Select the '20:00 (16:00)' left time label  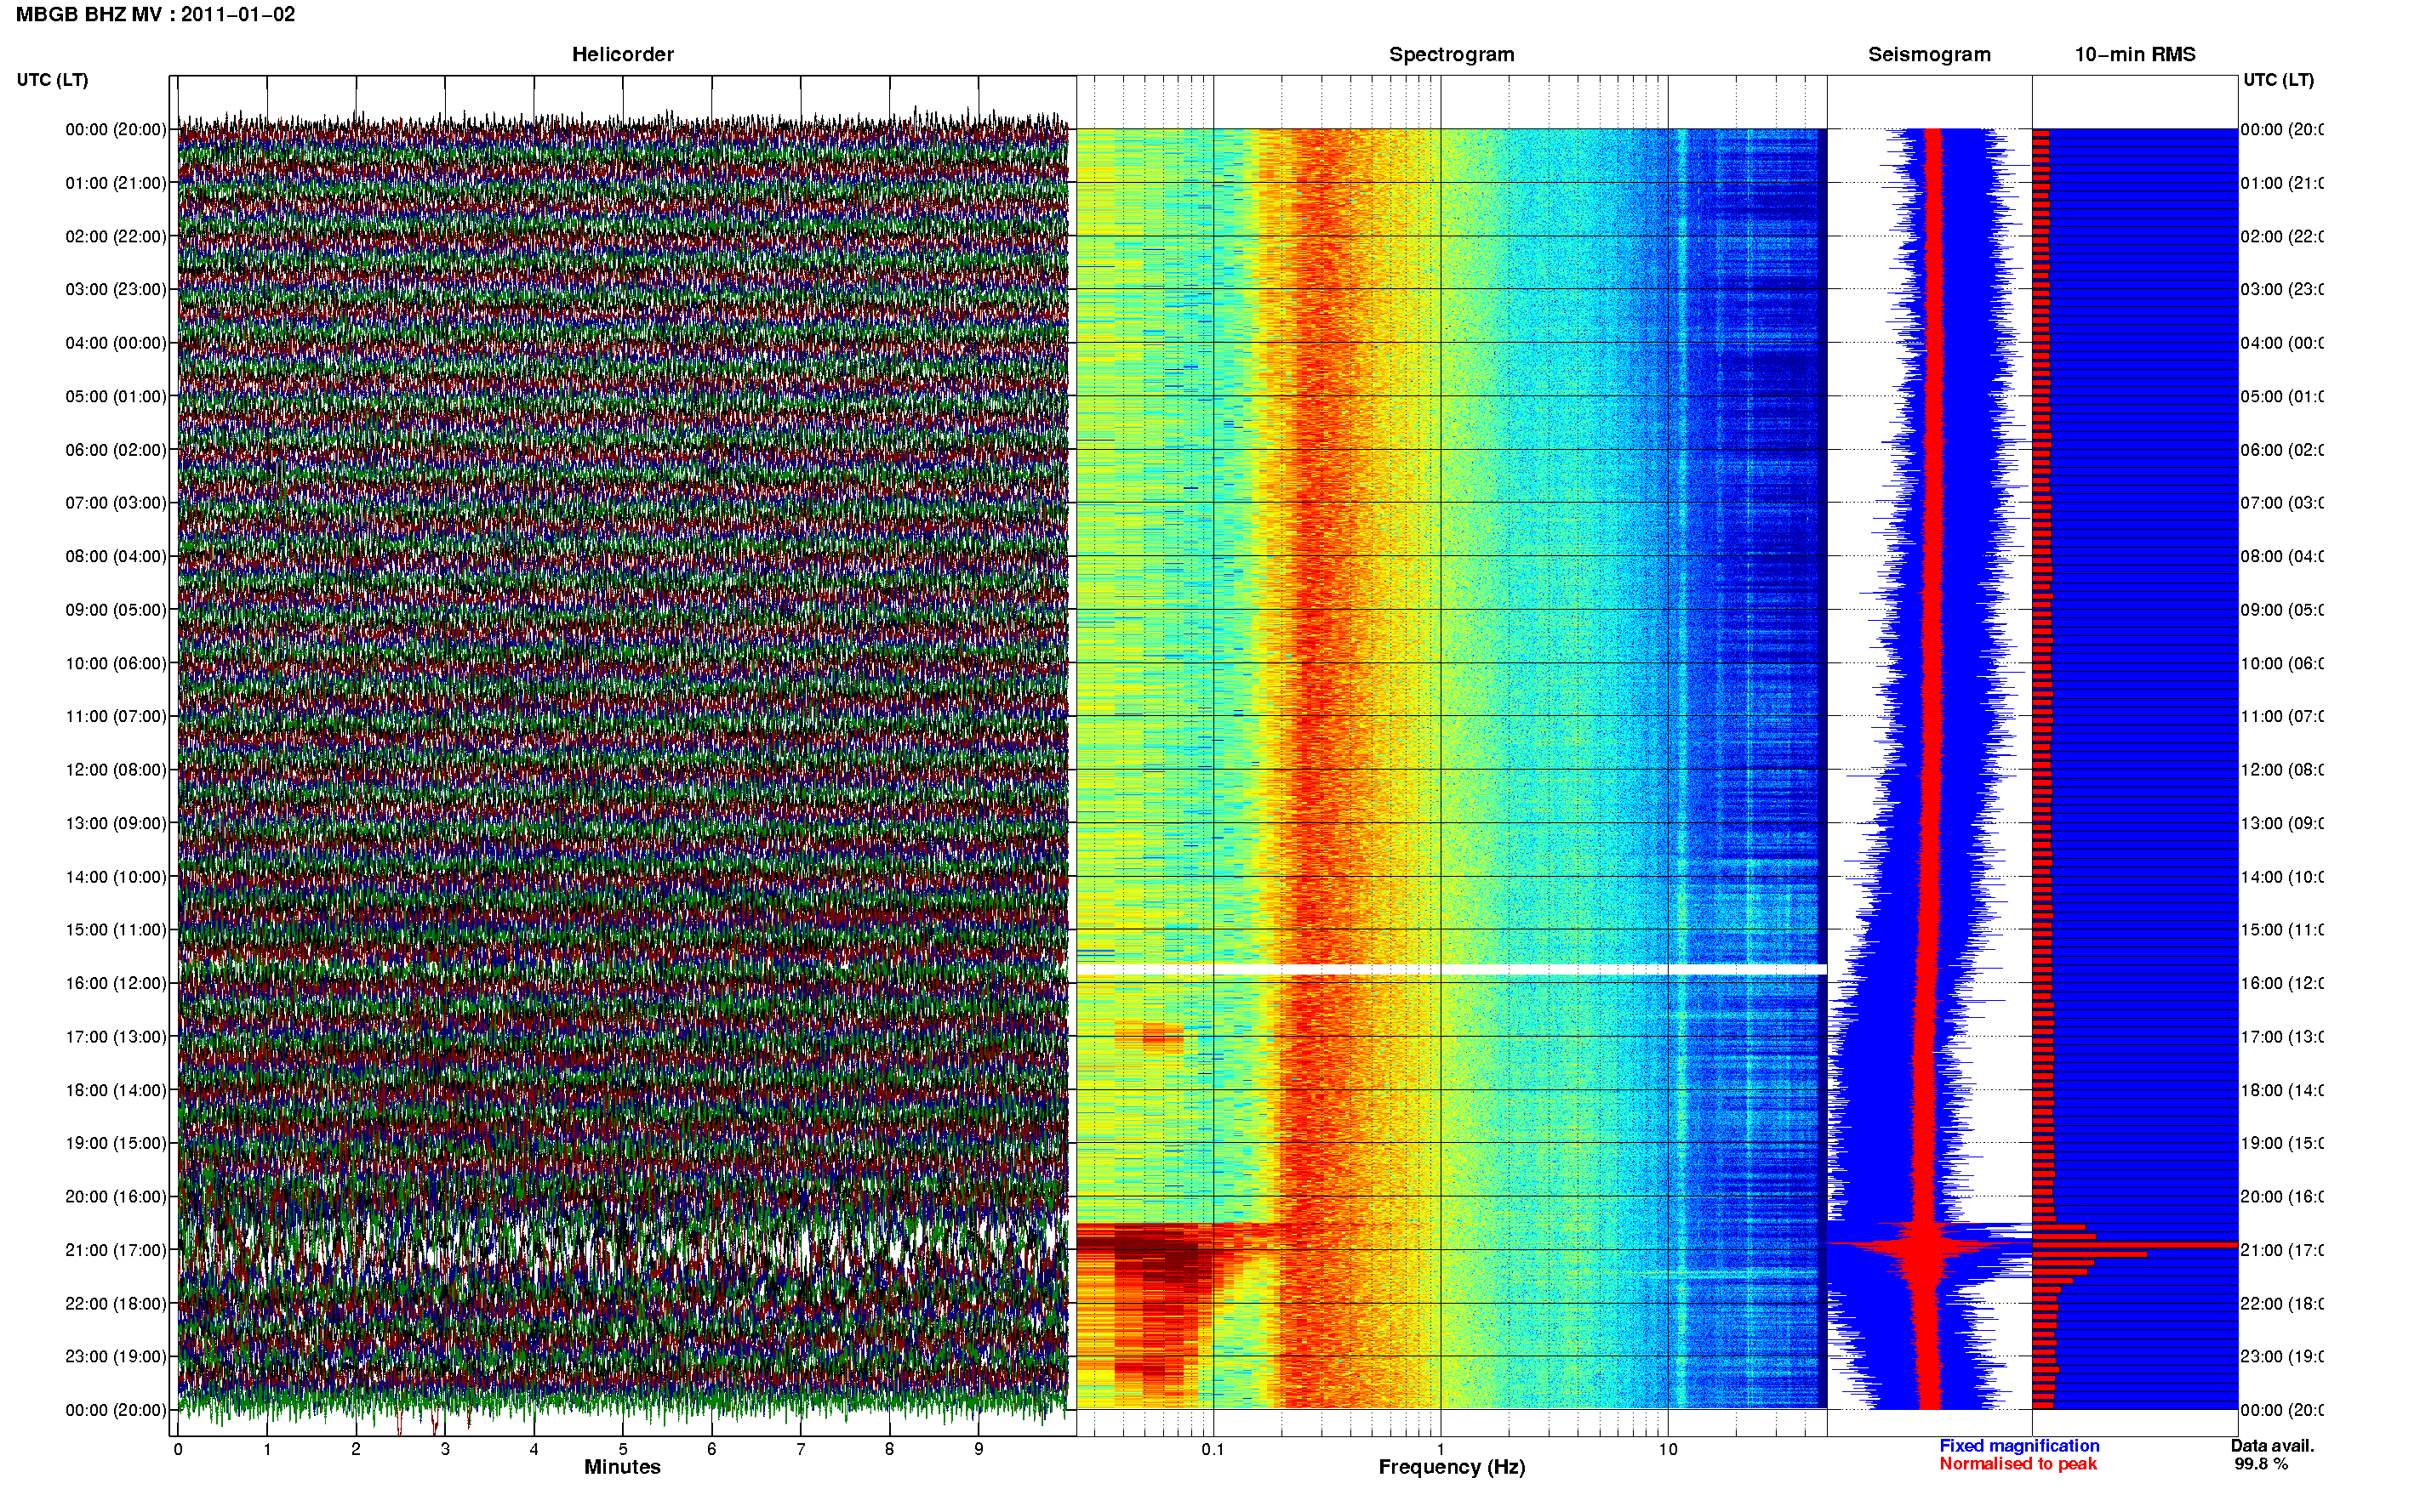tap(116, 1196)
